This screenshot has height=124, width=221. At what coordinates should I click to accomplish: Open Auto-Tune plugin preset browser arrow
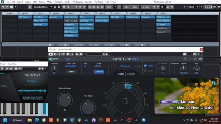pyautogui.click(x=110, y=54)
